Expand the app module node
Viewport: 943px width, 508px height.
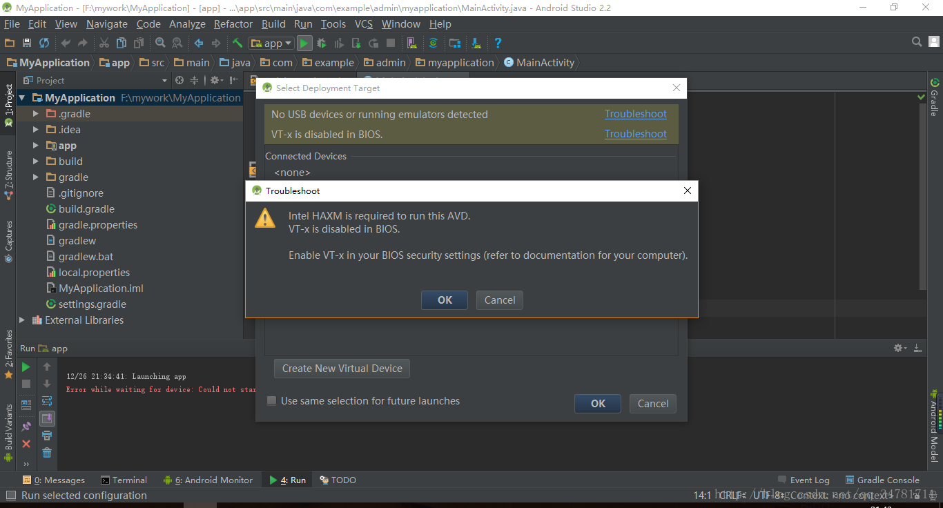(x=36, y=146)
